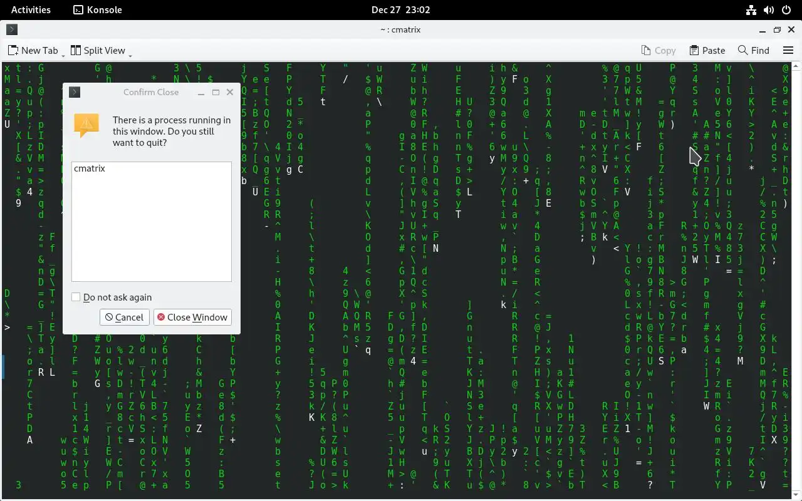The height and width of the screenshot is (501, 802).
Task: Close the Confirm Close dialog with X
Action: 230,92
